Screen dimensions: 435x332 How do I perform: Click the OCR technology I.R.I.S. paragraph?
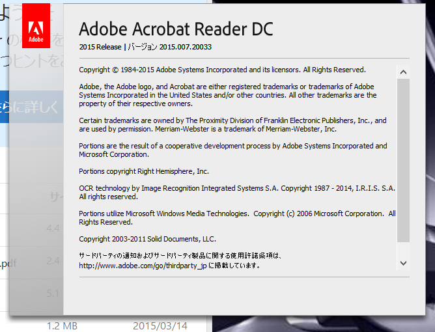click(x=237, y=193)
